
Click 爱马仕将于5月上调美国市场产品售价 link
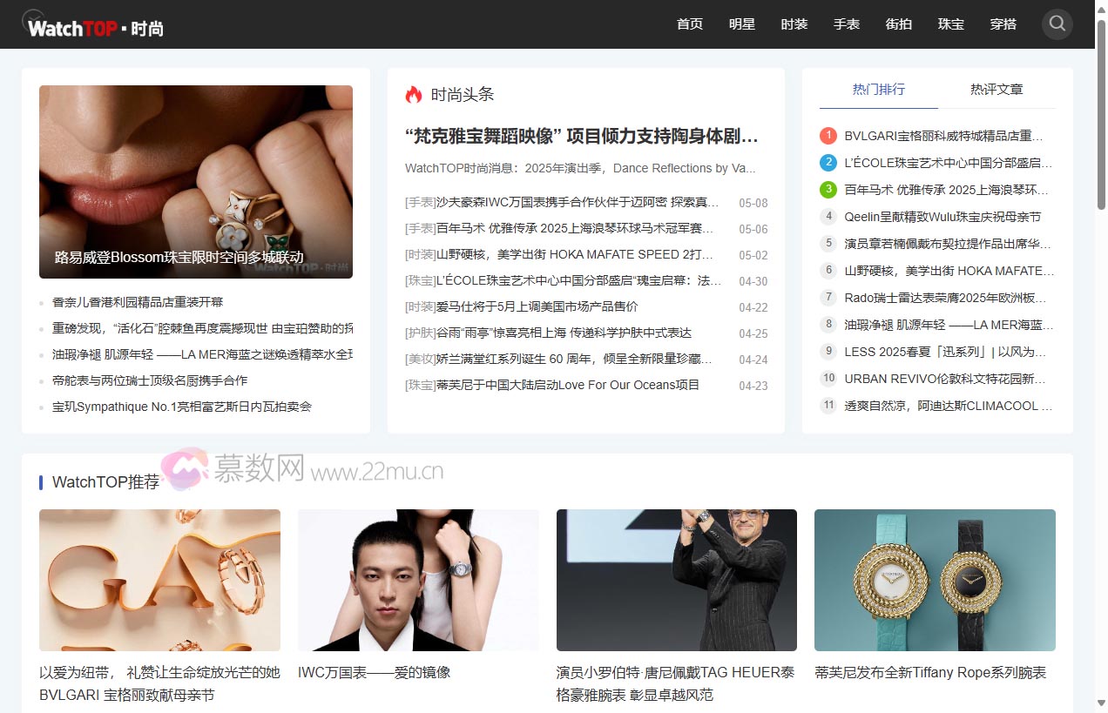point(537,306)
